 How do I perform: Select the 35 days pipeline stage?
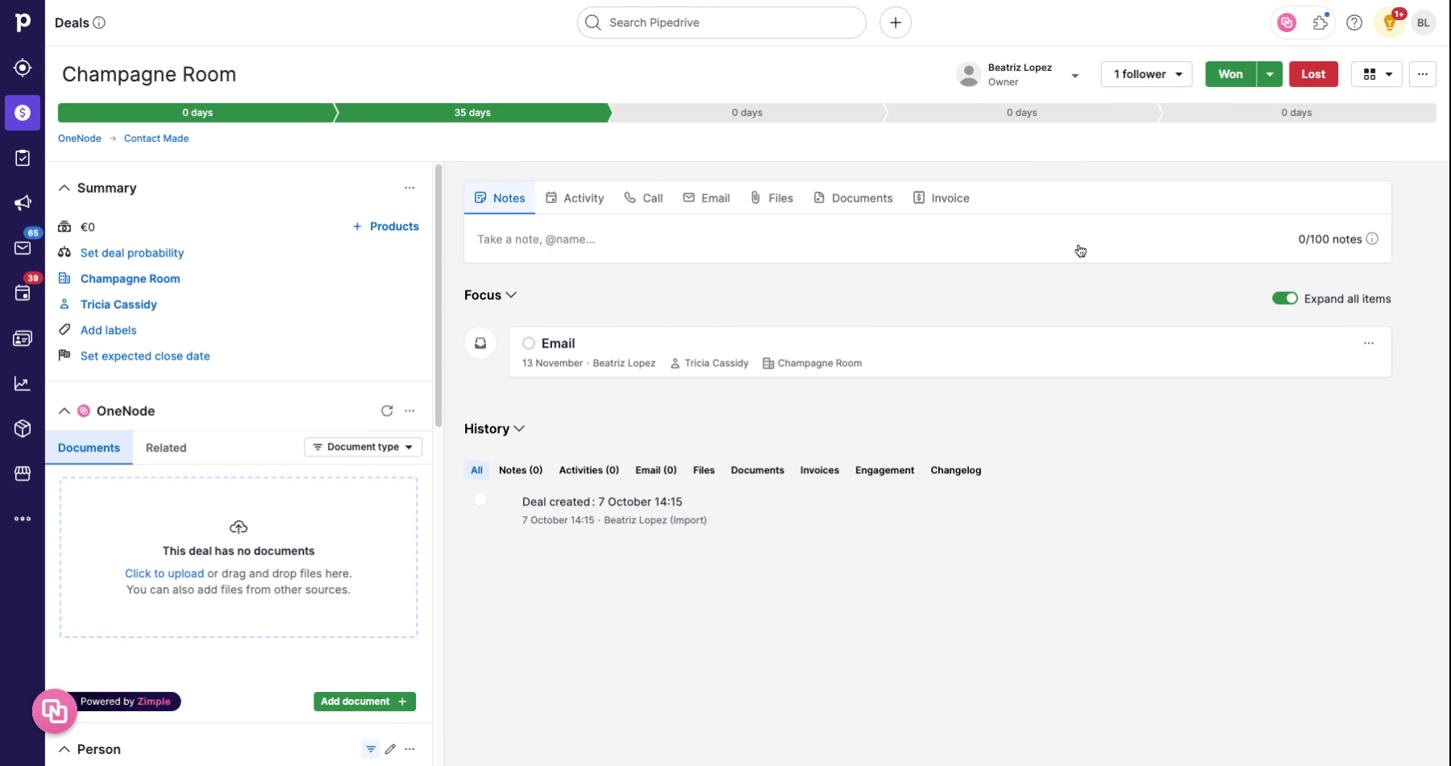(x=472, y=113)
